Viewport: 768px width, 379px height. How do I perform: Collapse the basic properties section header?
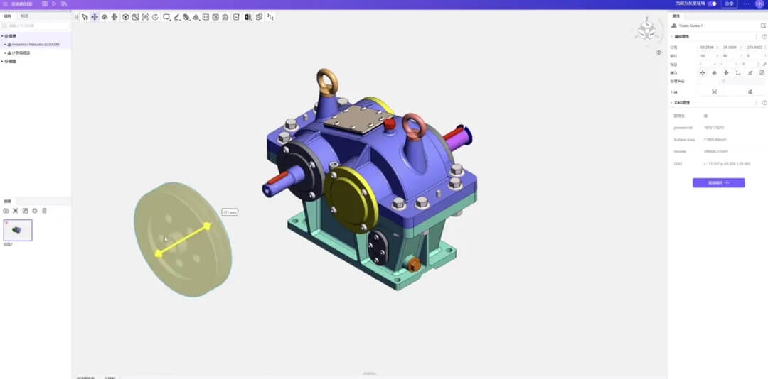coord(671,36)
